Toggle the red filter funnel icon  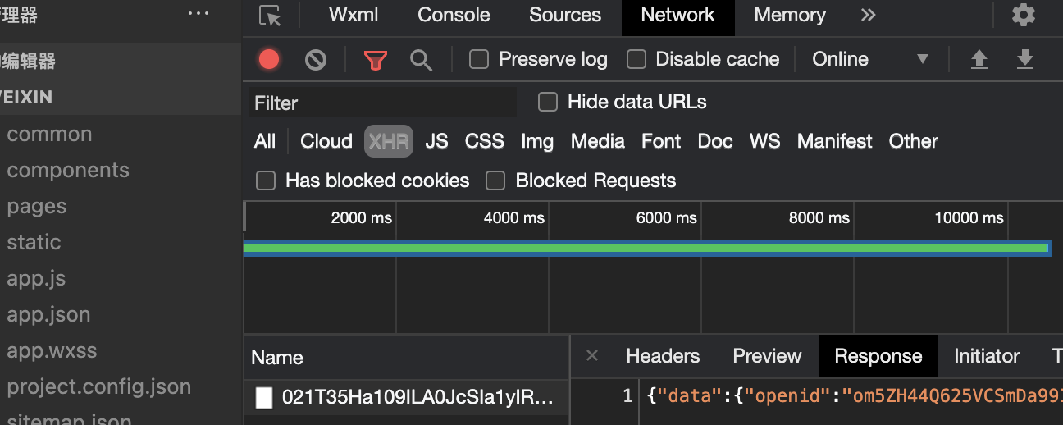tap(376, 59)
